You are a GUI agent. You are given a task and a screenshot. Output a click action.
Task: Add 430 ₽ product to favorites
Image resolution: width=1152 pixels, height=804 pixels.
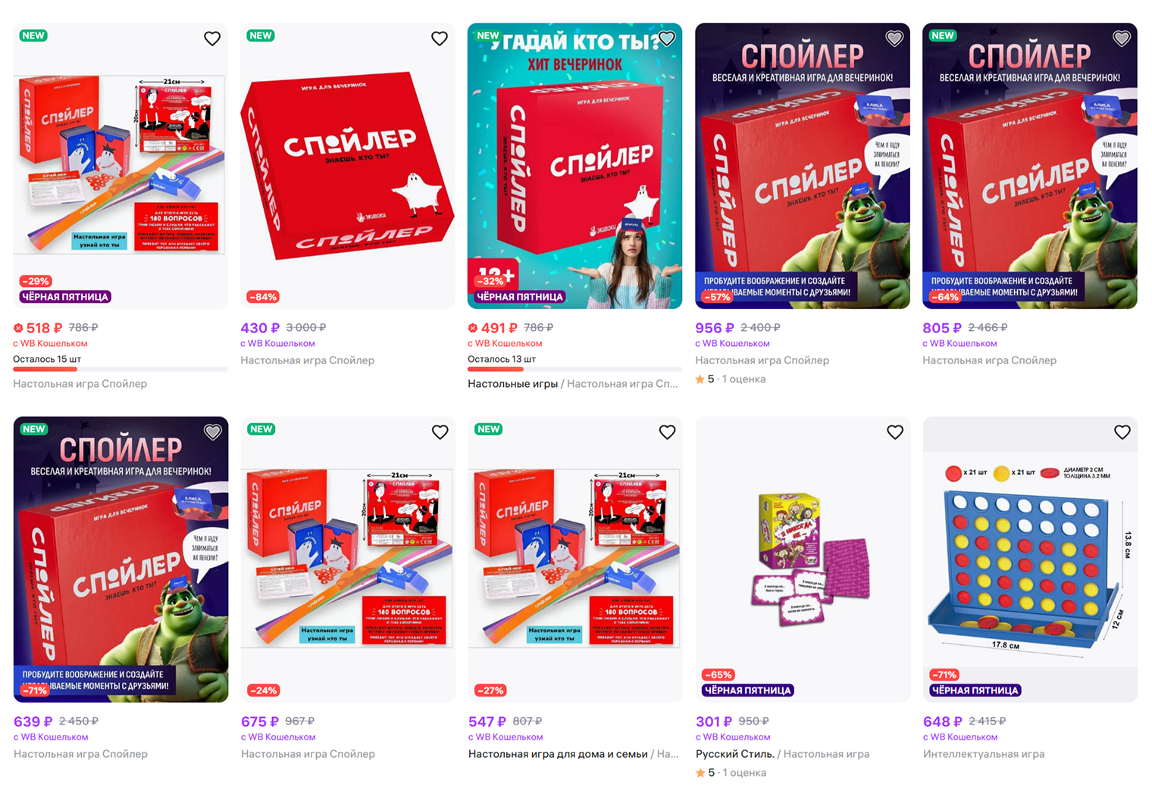(440, 39)
